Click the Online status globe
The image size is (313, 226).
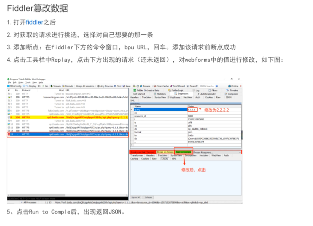pyautogui.click(x=230, y=86)
